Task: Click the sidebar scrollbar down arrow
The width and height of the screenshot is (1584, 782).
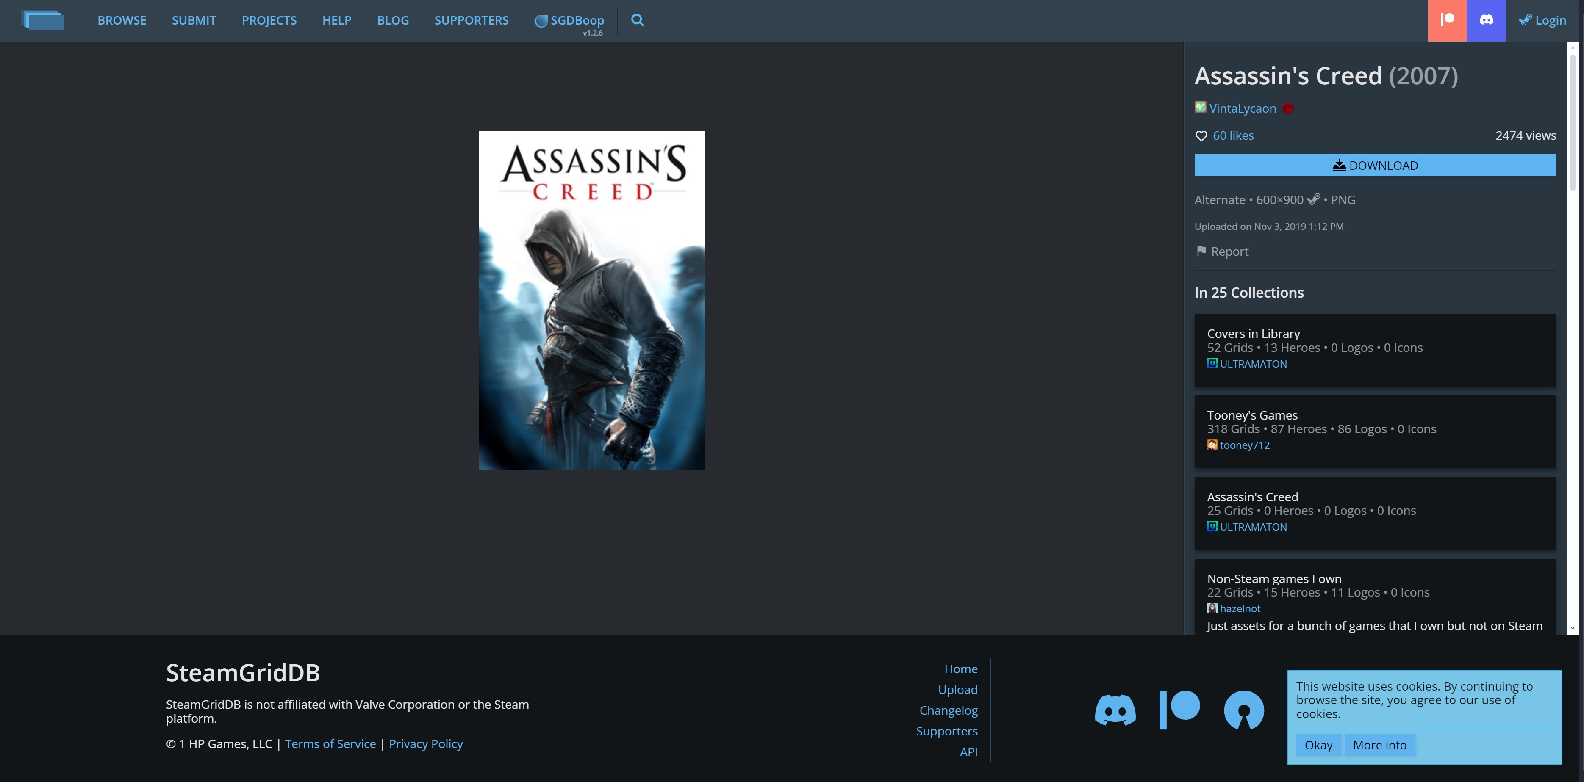Action: tap(1572, 628)
